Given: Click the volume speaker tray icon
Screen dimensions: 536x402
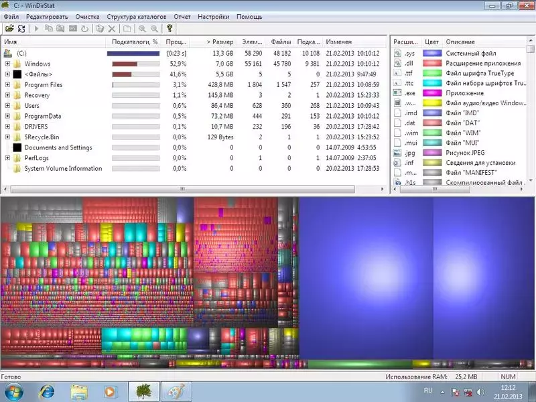Looking at the screenshot, I should point(480,392).
